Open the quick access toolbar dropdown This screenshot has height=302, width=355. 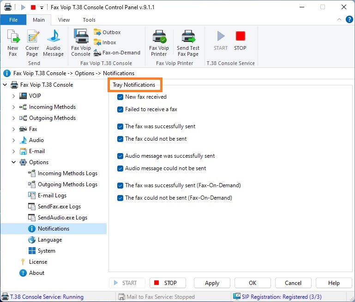click(42, 7)
